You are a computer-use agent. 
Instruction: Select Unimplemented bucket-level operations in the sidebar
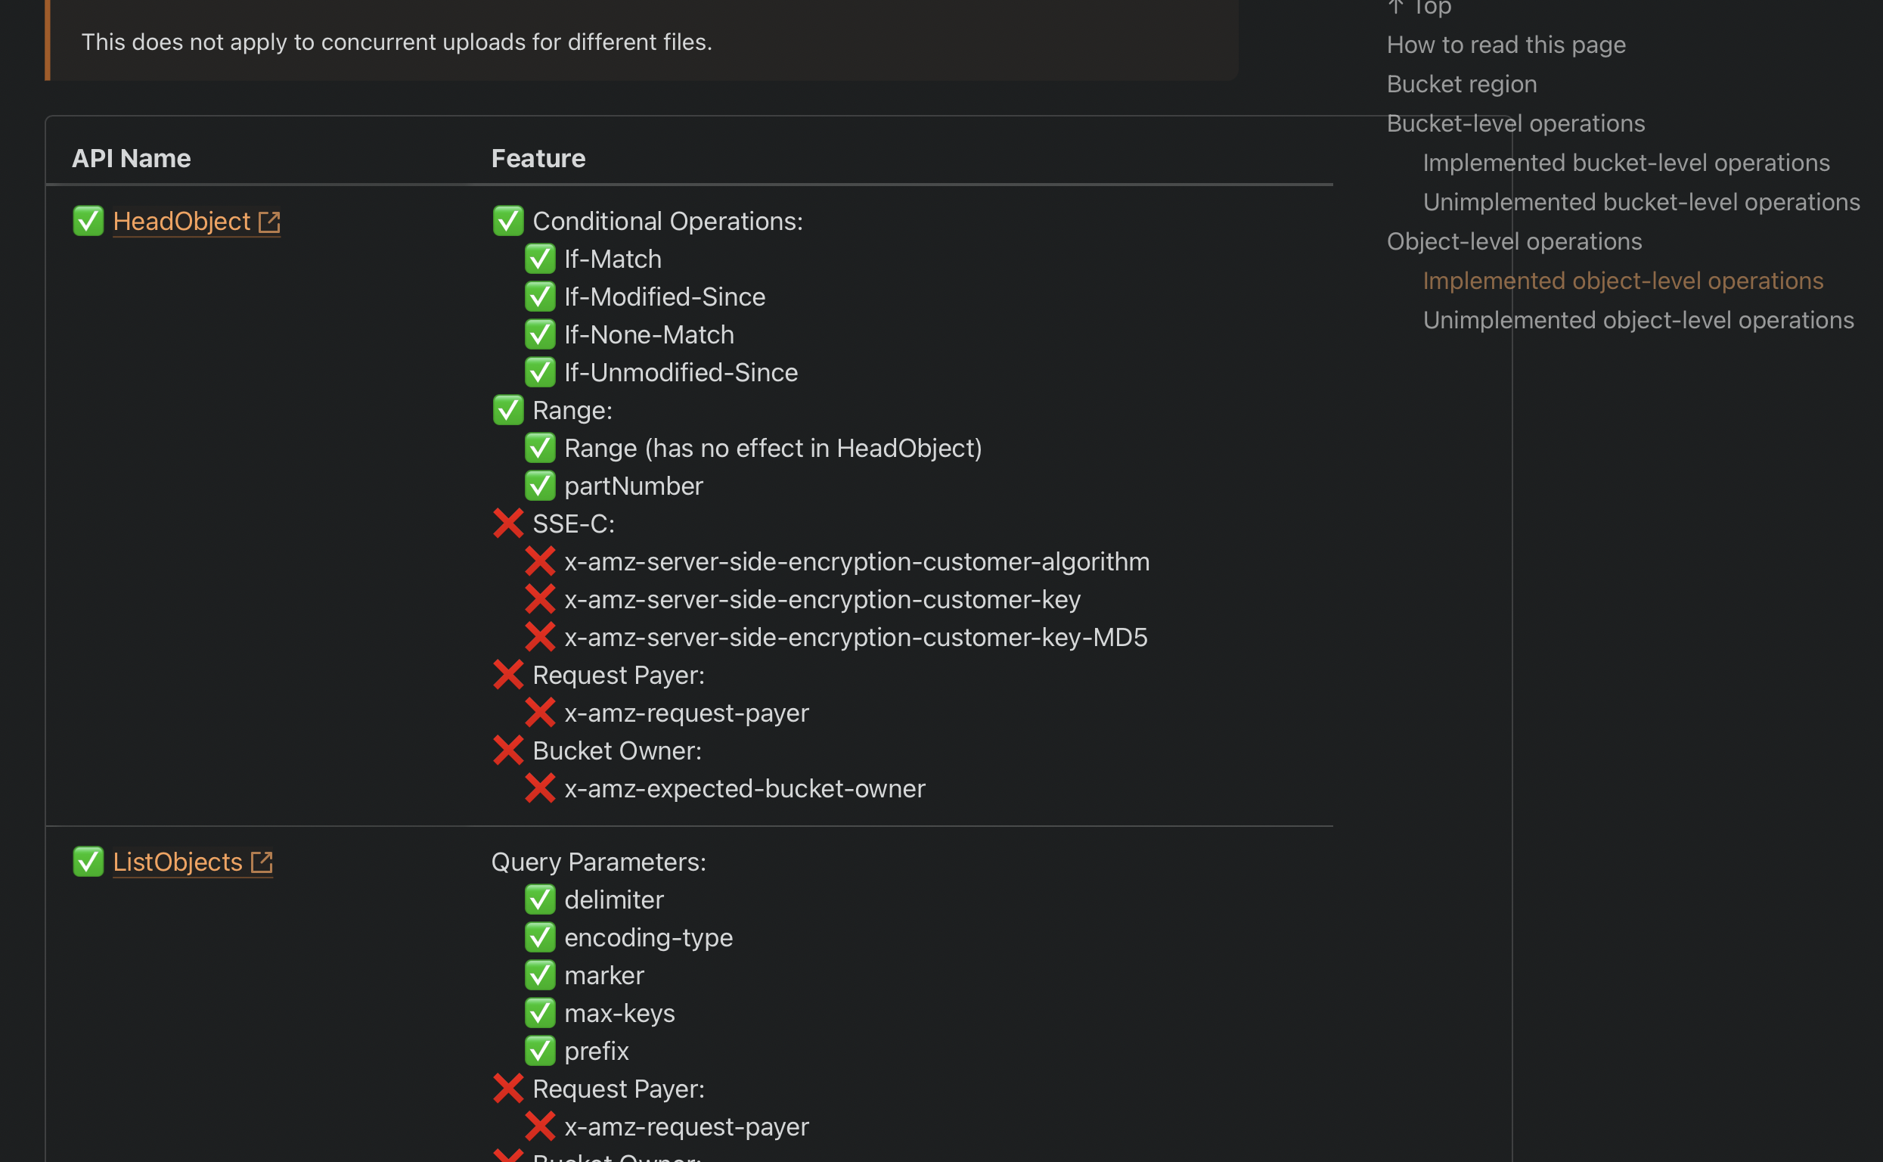click(x=1642, y=201)
